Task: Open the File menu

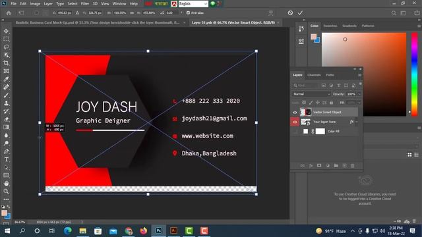Action: 13,4
